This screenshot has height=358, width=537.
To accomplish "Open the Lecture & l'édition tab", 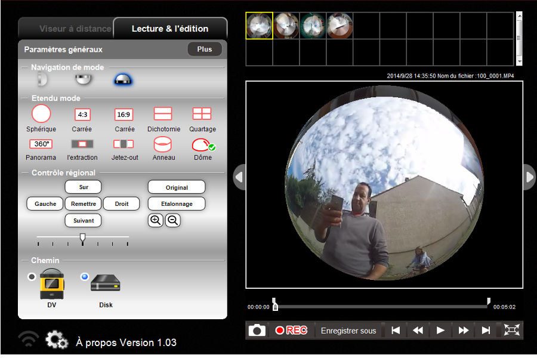I will [170, 29].
